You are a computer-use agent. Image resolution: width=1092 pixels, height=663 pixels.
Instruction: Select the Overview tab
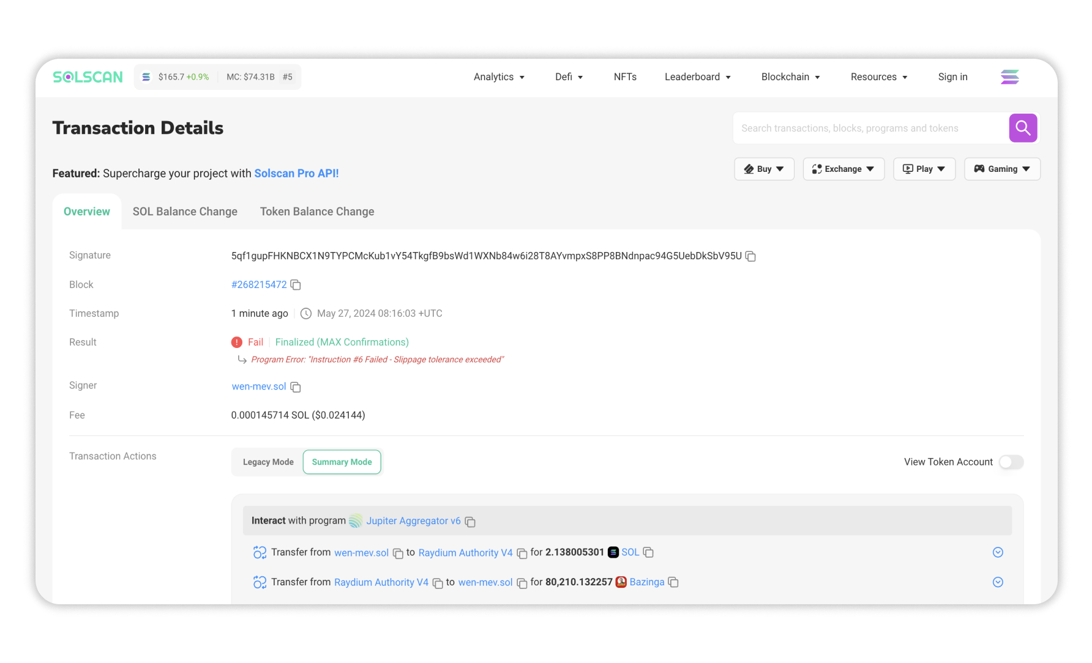87,212
